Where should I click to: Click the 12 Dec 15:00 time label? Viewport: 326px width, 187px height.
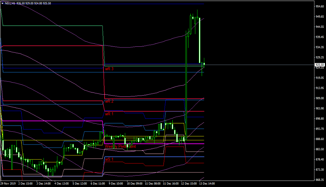tap(188, 183)
